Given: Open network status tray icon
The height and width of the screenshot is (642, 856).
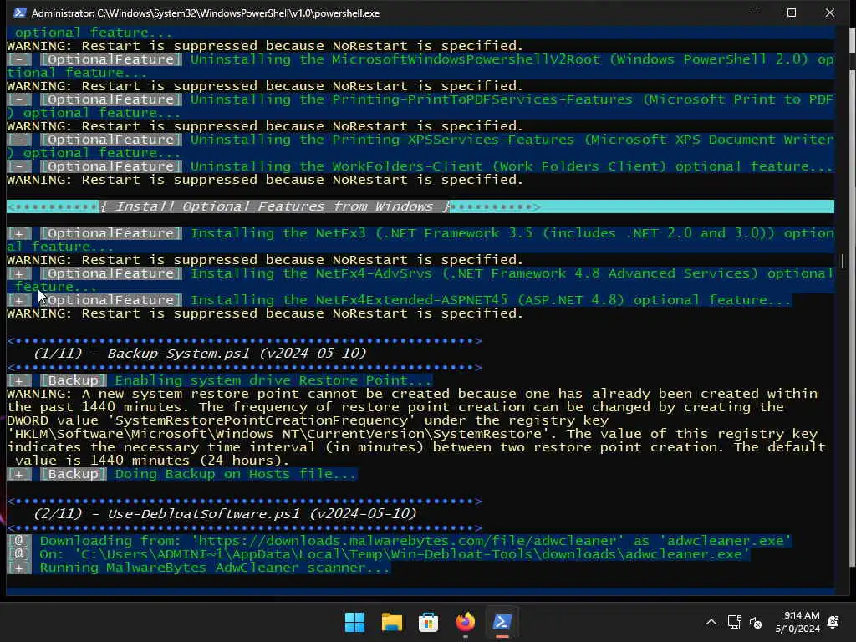Looking at the screenshot, I should (x=734, y=622).
